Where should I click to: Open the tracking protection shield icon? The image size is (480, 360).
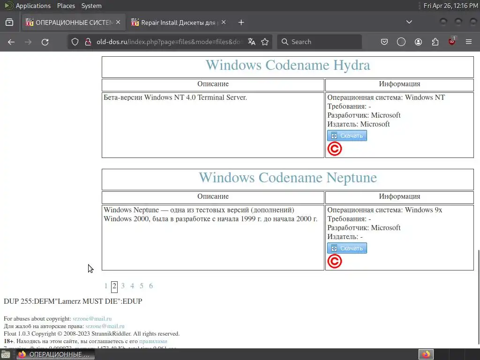75,42
